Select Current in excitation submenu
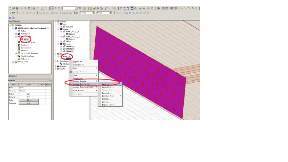This screenshot has height=162, width=288. [110, 102]
